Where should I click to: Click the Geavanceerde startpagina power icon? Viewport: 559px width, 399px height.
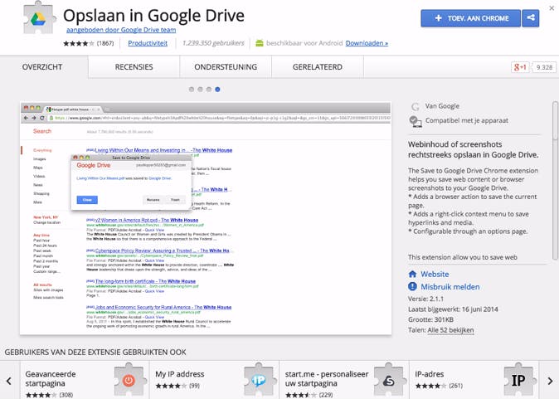[x=129, y=381]
